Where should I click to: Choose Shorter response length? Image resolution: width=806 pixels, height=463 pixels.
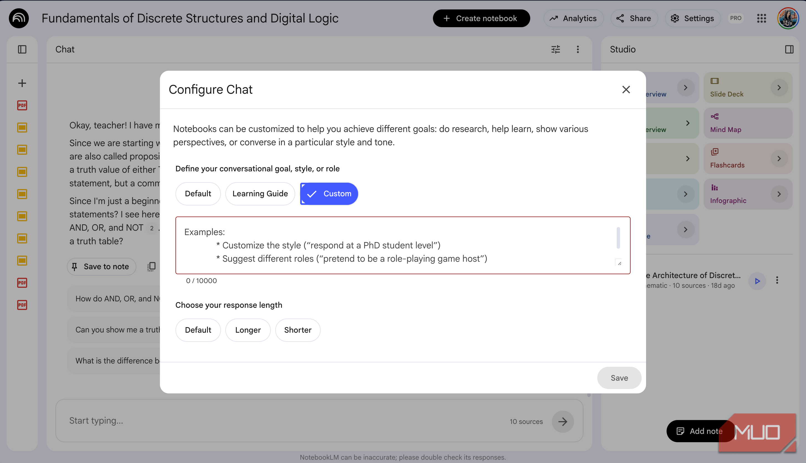coord(298,330)
